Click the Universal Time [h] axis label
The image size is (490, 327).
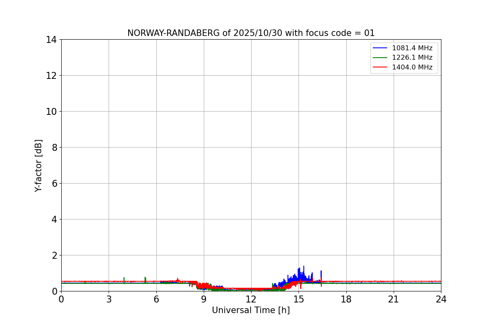pos(251,310)
